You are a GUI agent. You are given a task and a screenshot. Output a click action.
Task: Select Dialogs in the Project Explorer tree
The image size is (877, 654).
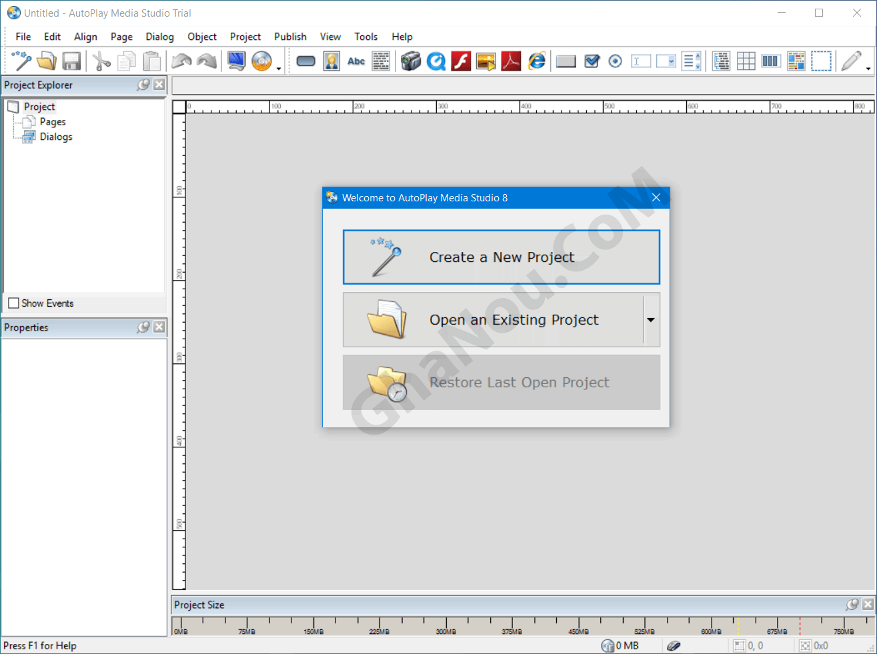tap(56, 137)
